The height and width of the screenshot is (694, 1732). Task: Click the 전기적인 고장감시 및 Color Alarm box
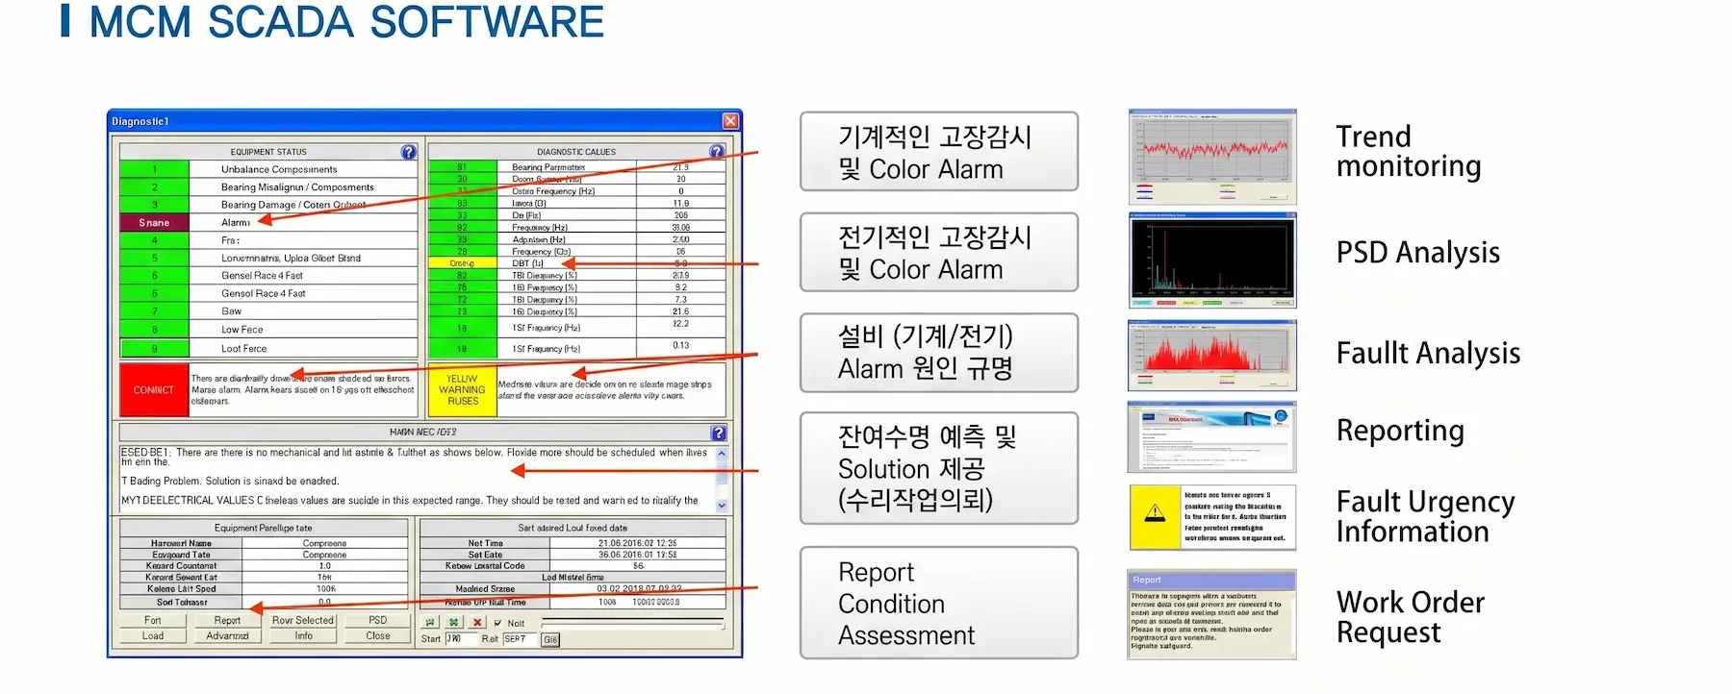pos(939,253)
